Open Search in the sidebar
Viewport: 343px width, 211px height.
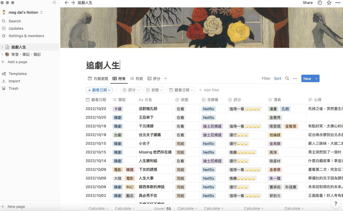14,21
